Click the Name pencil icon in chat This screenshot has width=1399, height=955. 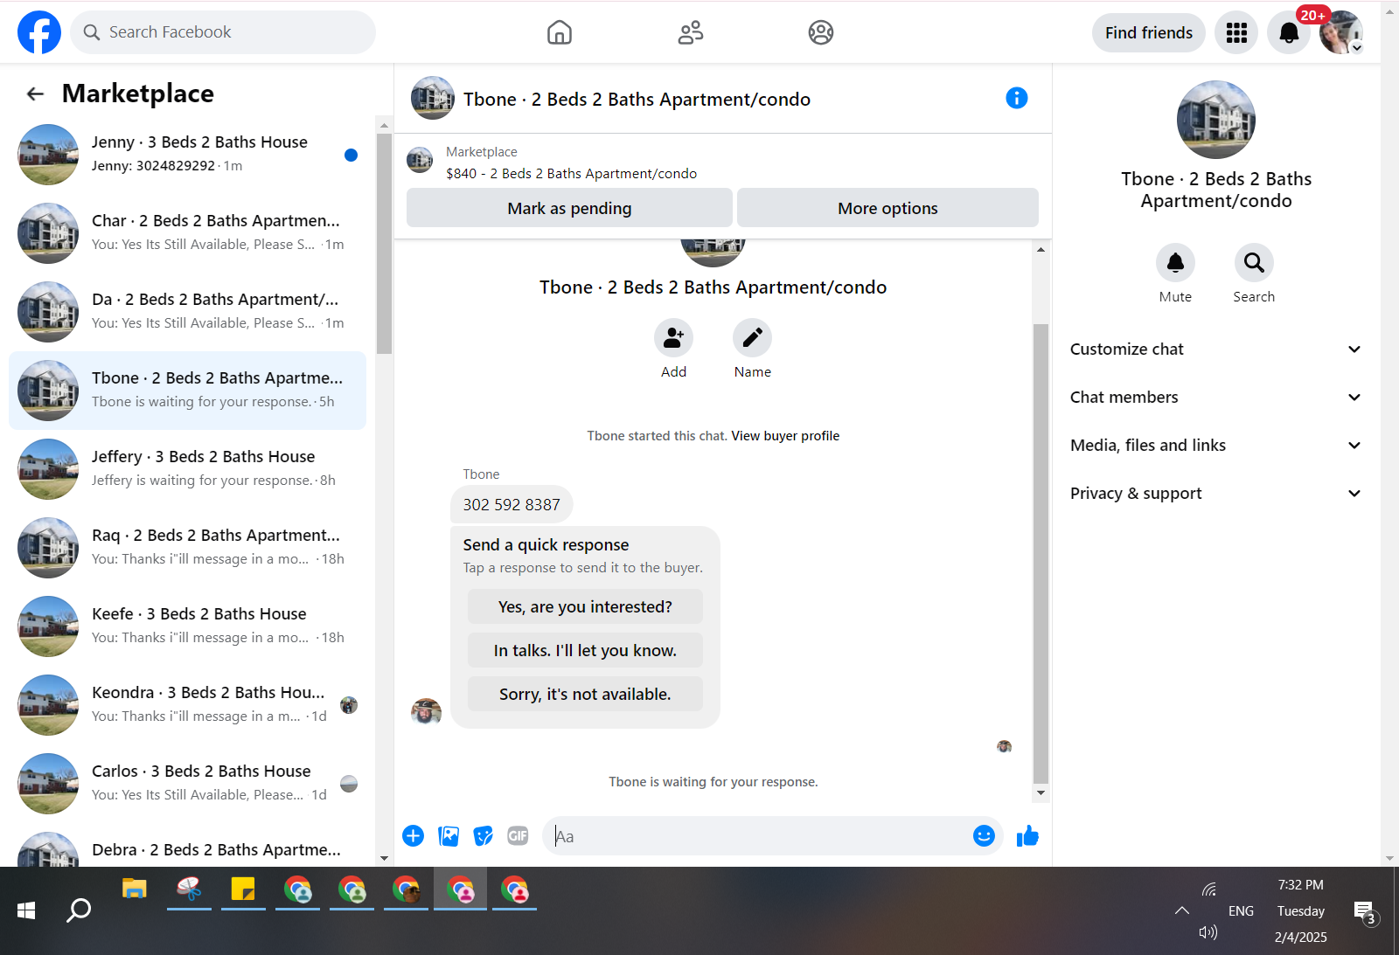[752, 338]
